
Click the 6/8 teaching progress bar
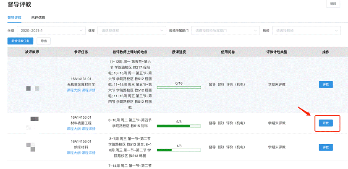point(178,126)
